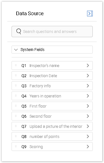Click the Search questions and answers field
The image size is (104, 163).
[52, 32]
